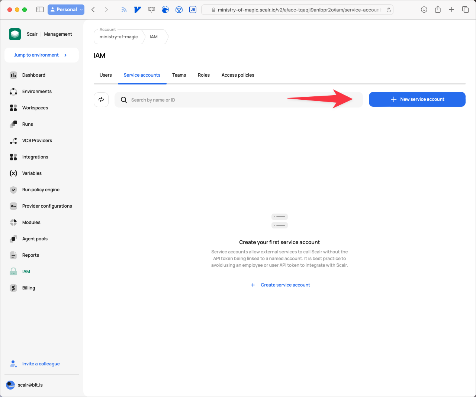Click the Provider configurations key icon
This screenshot has width=476, height=397.
point(13,206)
